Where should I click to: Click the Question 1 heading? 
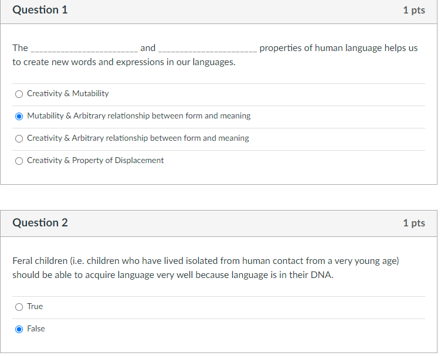40,10
